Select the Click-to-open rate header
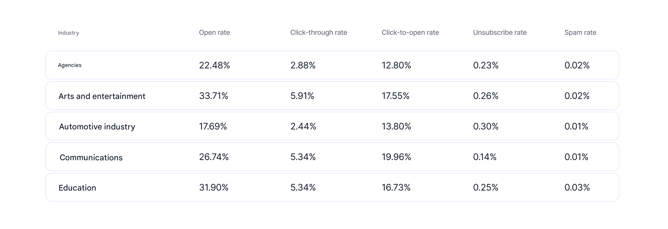The image size is (668, 229). tap(410, 33)
